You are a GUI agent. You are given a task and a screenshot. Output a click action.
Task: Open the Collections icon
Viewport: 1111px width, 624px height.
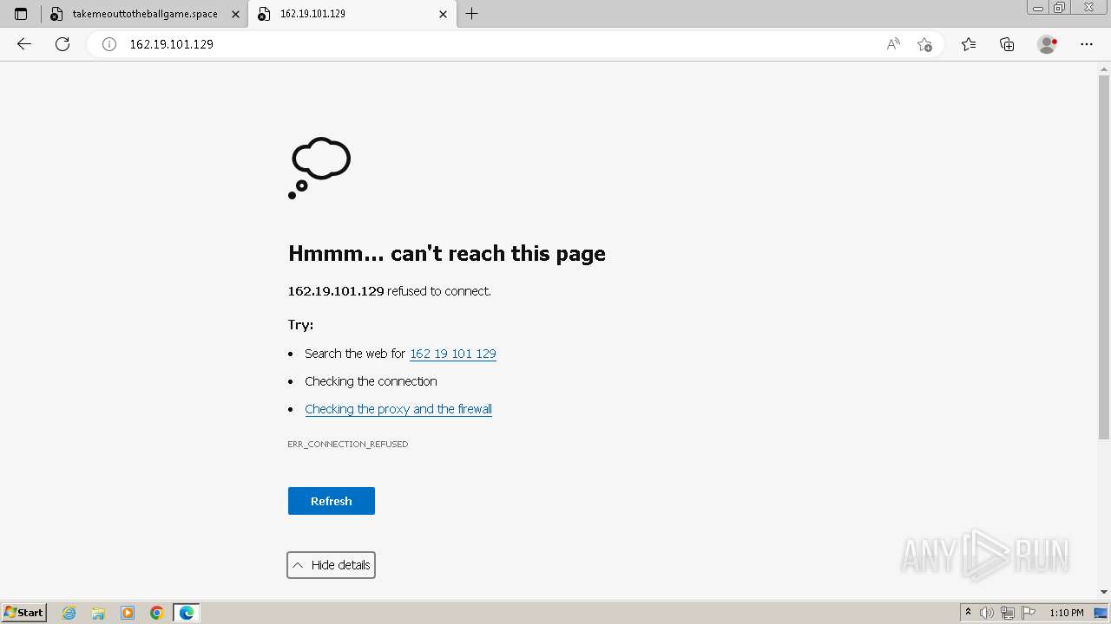click(1007, 44)
